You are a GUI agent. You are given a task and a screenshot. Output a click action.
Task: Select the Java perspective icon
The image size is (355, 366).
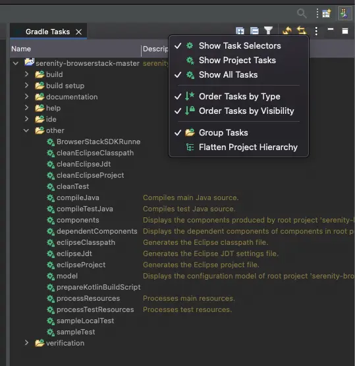[x=345, y=13]
